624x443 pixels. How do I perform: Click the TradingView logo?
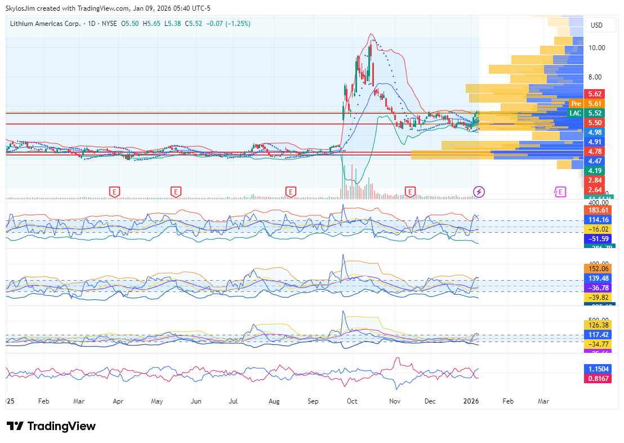coord(51,426)
